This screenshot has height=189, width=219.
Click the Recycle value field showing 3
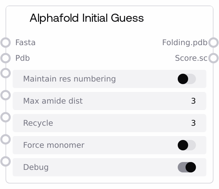coord(193,123)
